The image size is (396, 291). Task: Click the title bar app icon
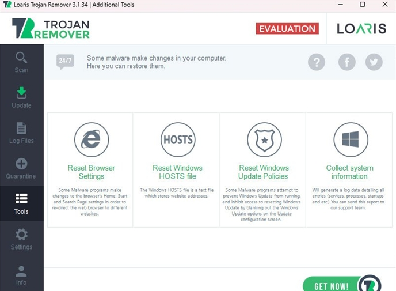point(7,5)
